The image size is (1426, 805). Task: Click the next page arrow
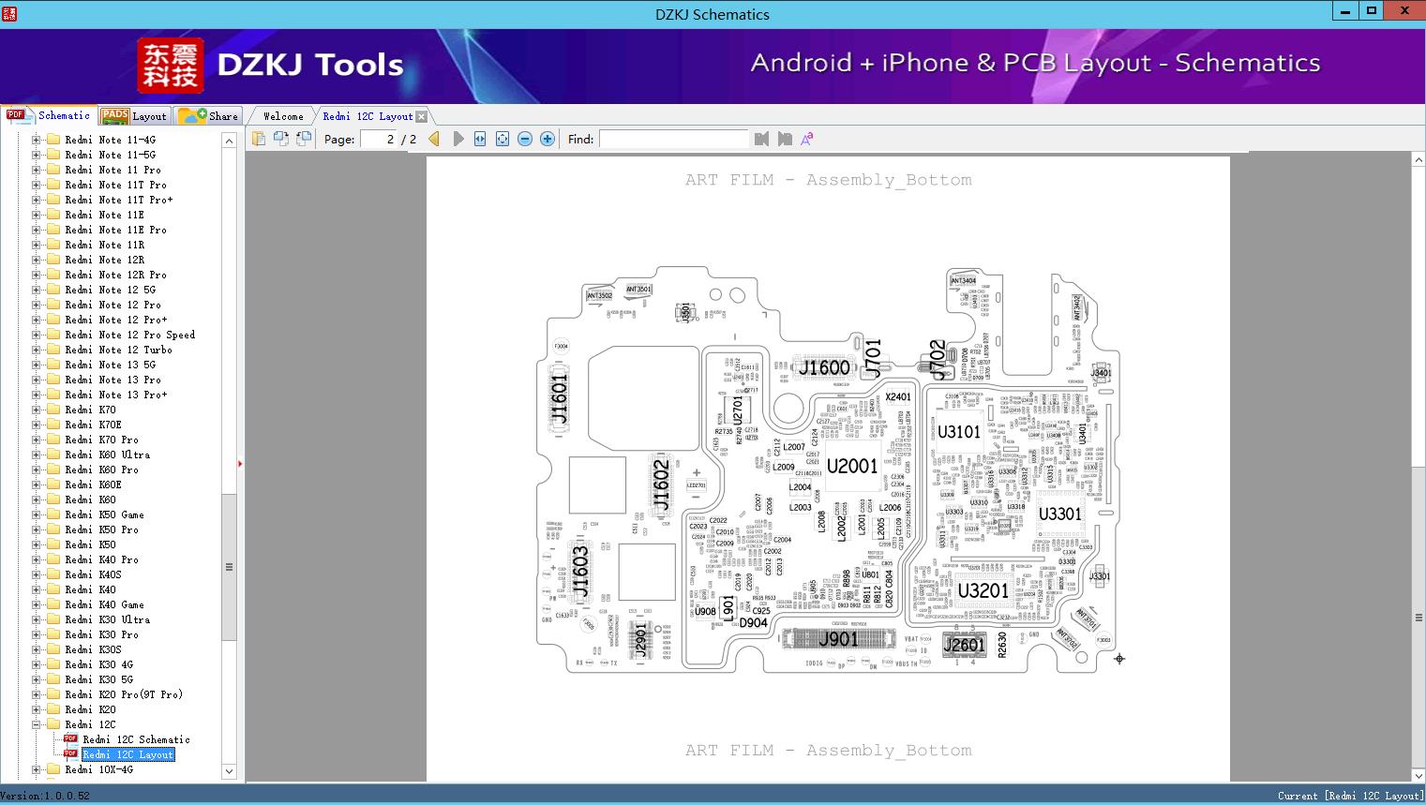click(458, 139)
